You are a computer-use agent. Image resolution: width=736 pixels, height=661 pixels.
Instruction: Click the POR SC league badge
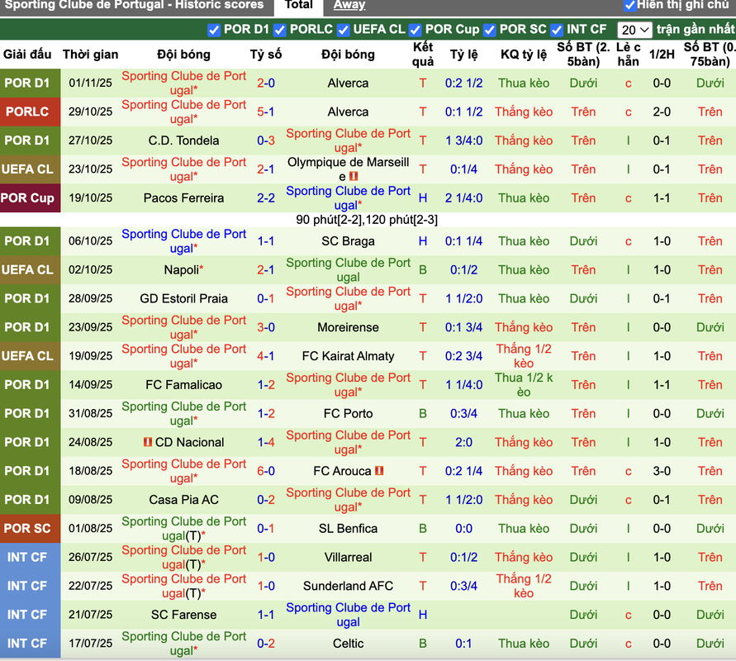tap(30, 529)
